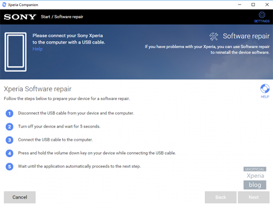Screen dimensions: 273x206
Task: Click the Back button
Action: (220, 197)
